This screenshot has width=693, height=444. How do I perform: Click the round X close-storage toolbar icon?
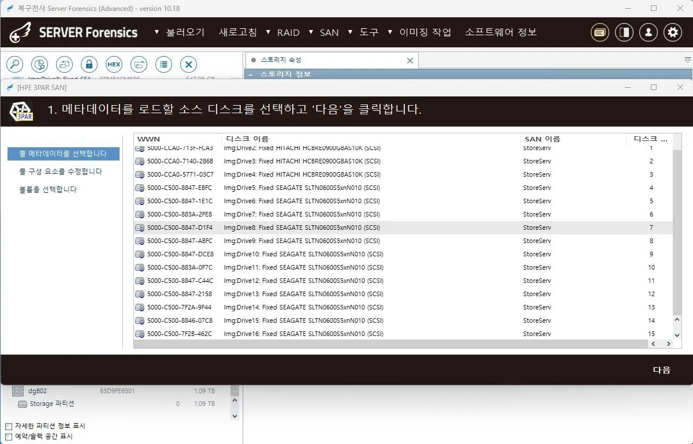[x=189, y=64]
